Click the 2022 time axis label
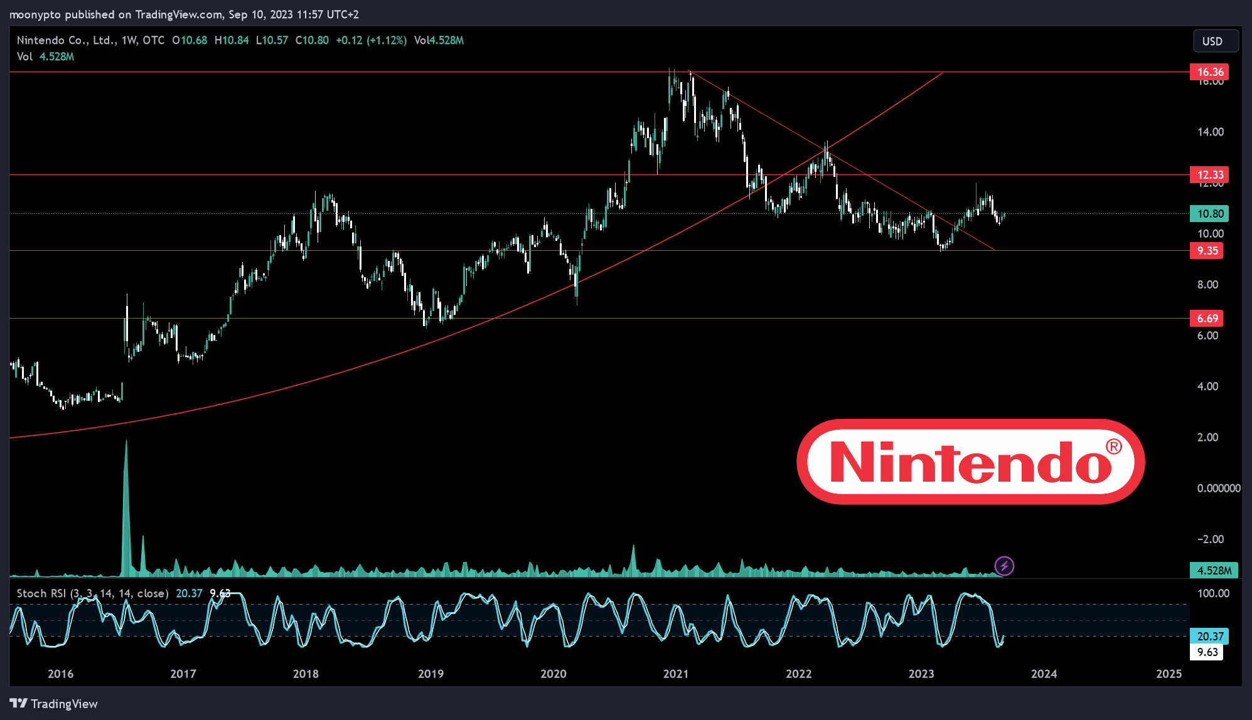1252x720 pixels. tap(799, 674)
